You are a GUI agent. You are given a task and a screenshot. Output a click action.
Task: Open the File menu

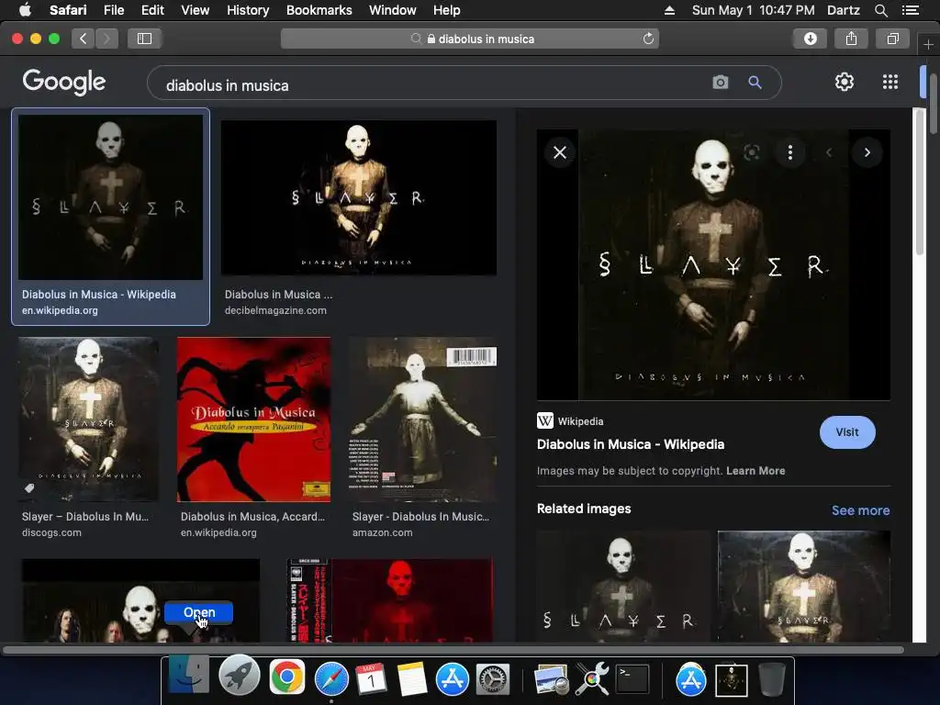pos(114,10)
